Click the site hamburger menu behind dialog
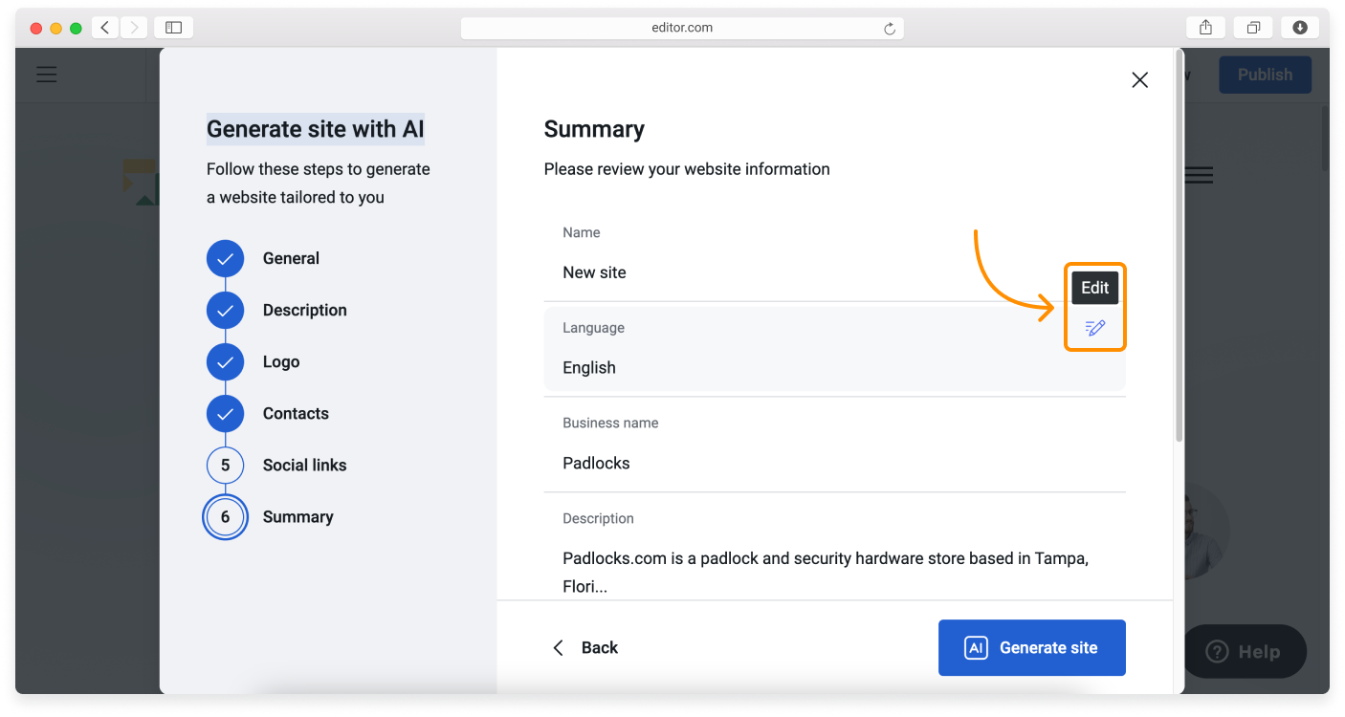Viewport: 1345px width, 717px height. [x=1199, y=175]
